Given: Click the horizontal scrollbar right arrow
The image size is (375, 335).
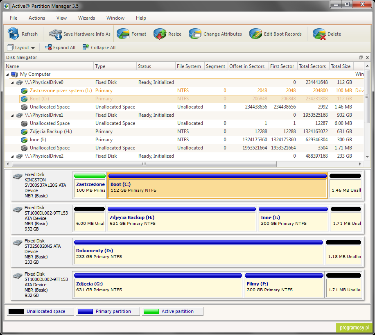Looking at the screenshot, I should pos(360,164).
